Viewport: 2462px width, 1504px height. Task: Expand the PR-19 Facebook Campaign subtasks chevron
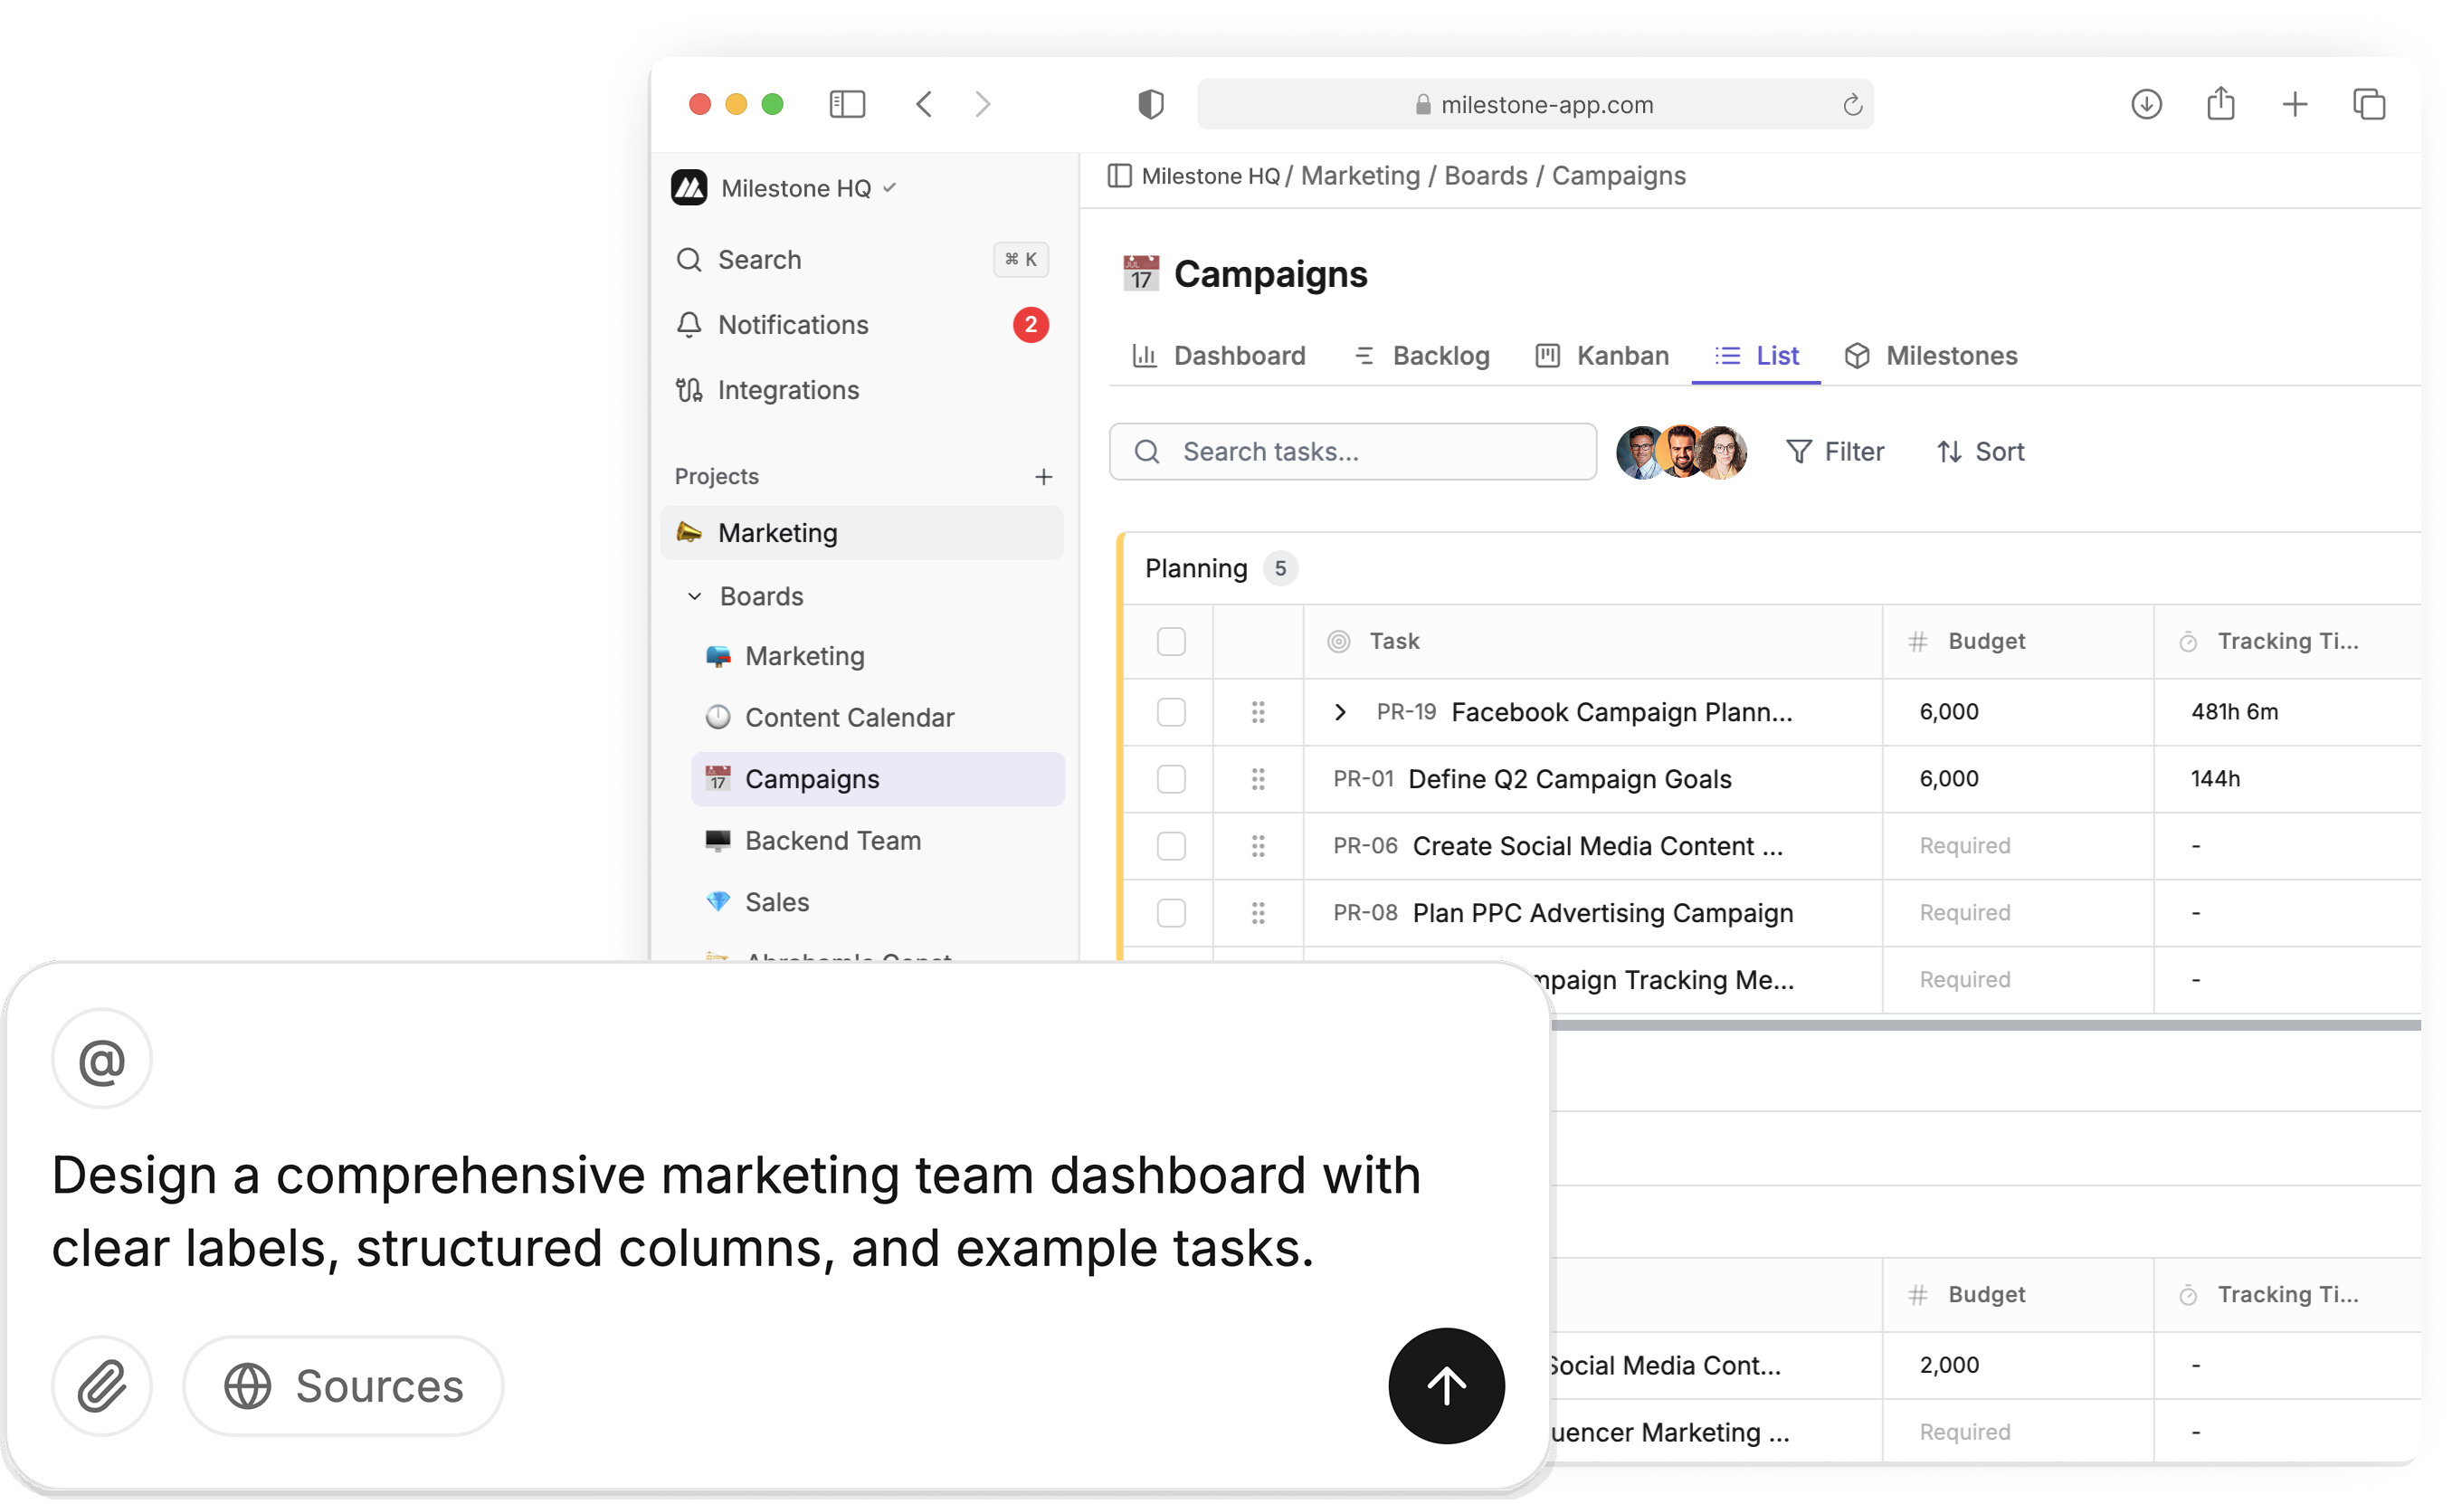(x=1340, y=711)
